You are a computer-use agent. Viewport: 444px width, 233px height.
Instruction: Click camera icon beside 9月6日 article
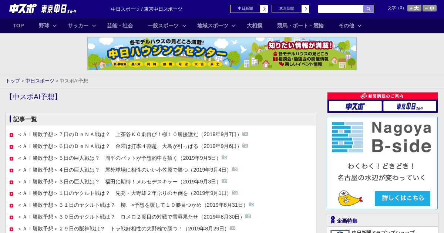click(245, 146)
